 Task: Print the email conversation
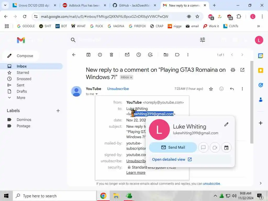pos(233,70)
